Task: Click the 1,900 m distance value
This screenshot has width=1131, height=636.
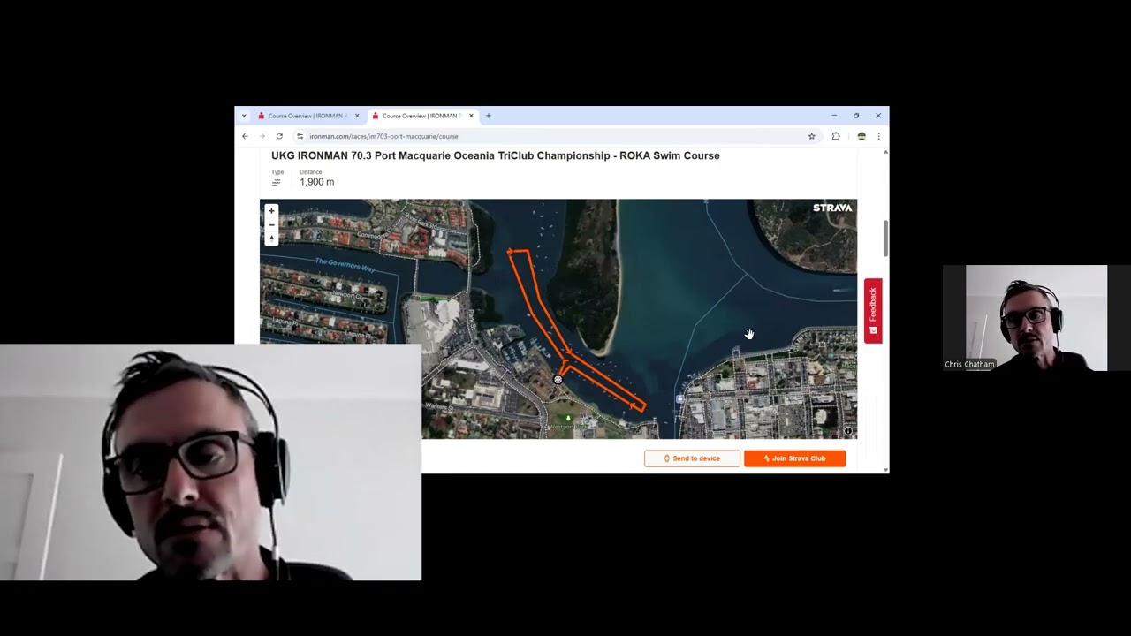Action: click(316, 182)
